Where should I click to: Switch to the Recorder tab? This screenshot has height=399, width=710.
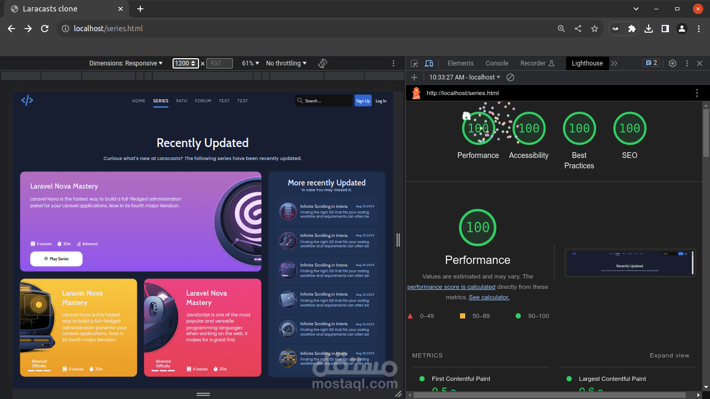pyautogui.click(x=537, y=63)
